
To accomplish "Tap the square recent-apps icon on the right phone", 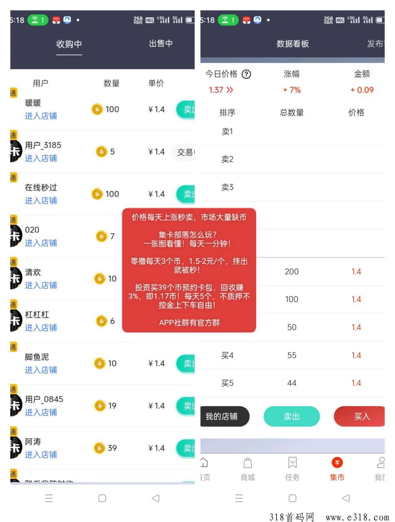I will (292, 498).
